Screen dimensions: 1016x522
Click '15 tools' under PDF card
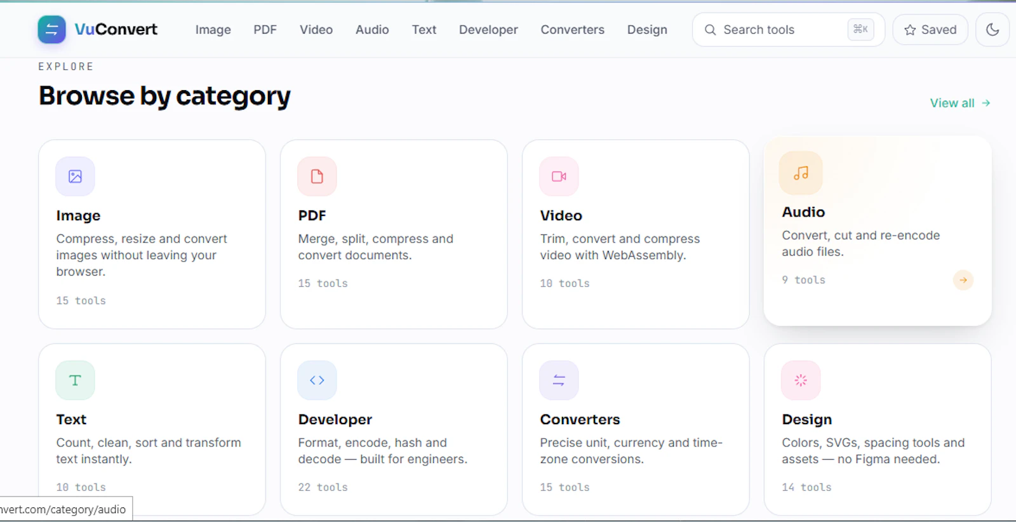coord(323,283)
